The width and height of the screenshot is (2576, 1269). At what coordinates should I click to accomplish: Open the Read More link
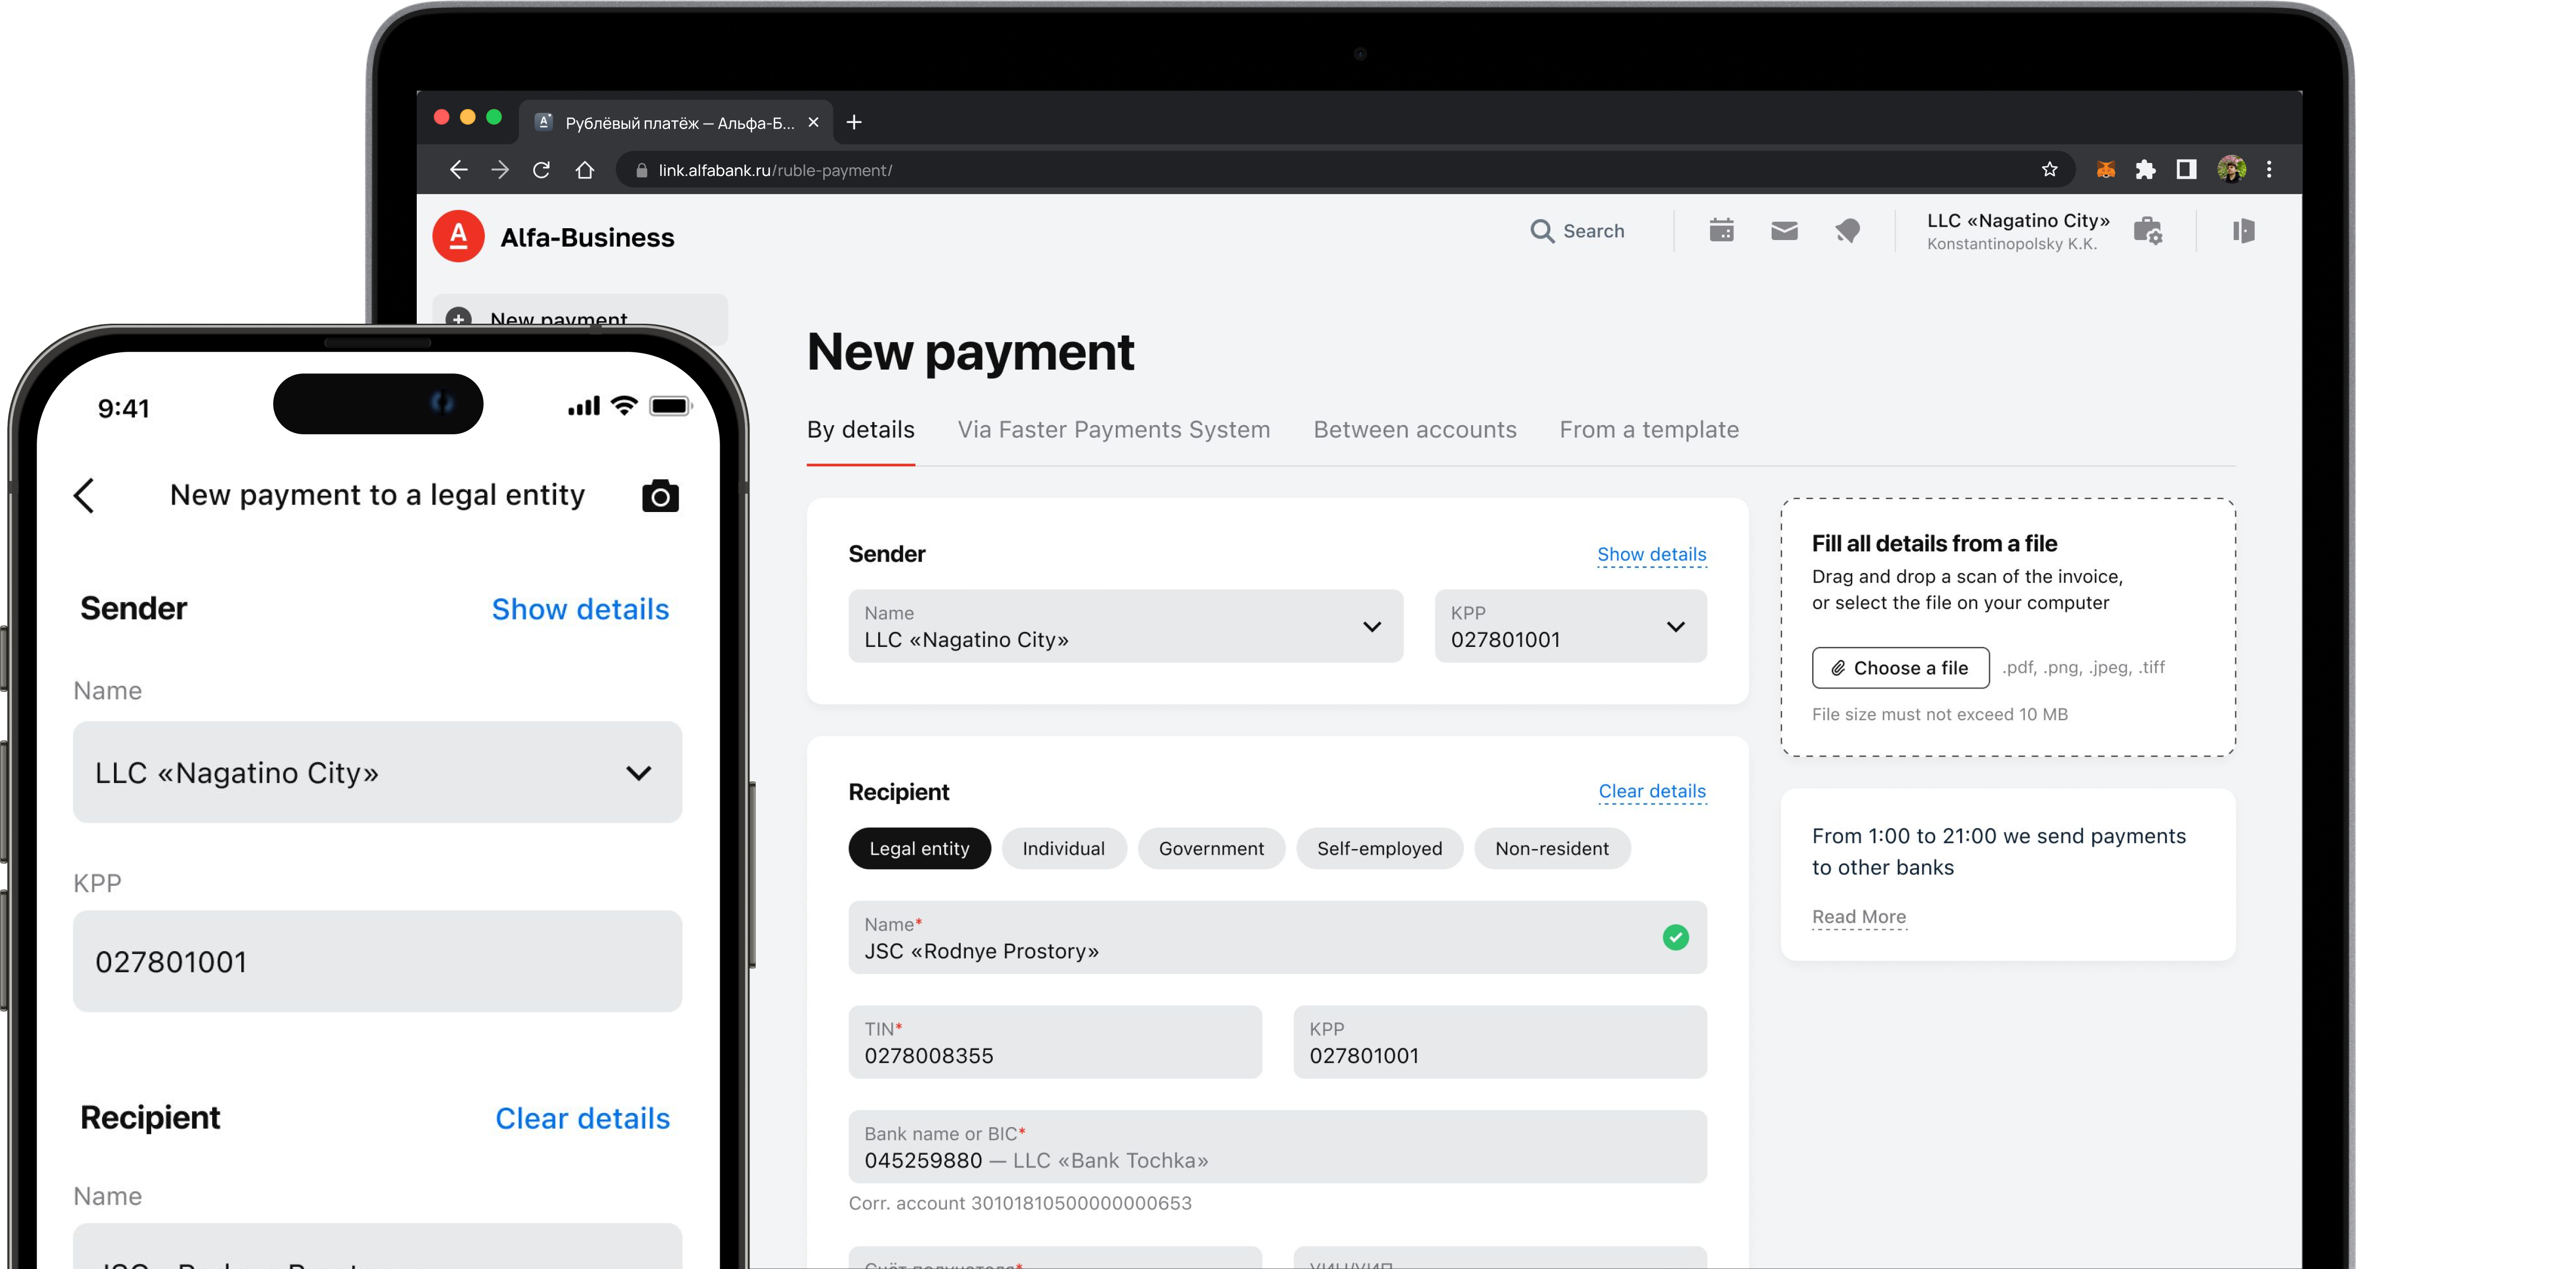1858,917
